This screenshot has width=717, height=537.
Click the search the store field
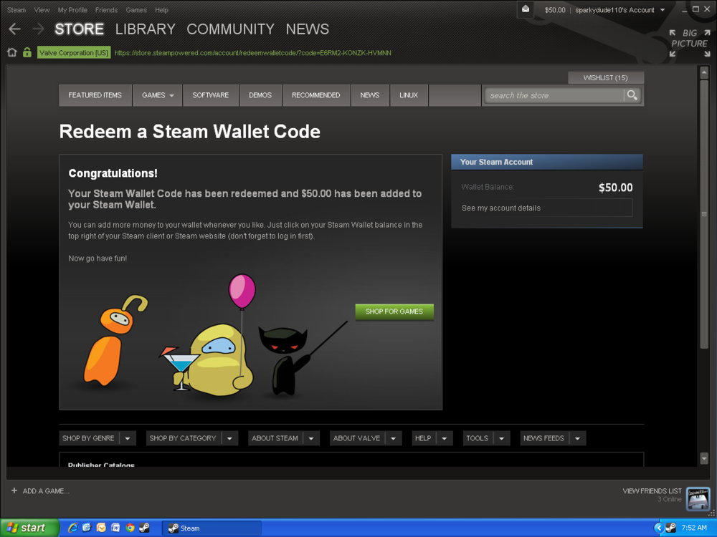(555, 95)
